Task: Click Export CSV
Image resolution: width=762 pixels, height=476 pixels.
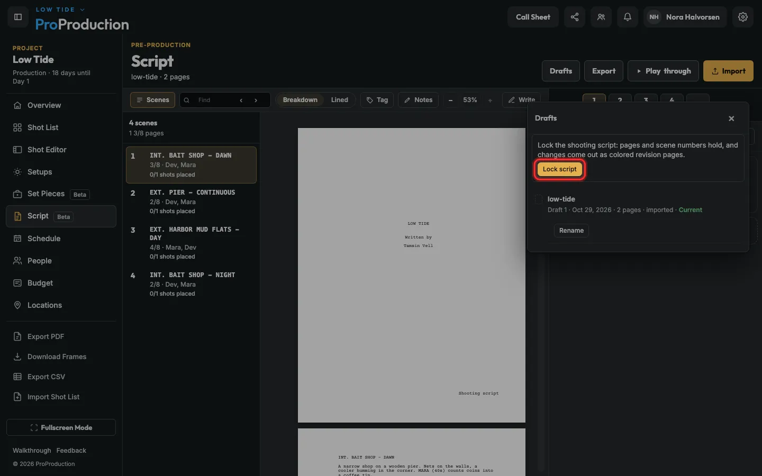Action: pyautogui.click(x=61, y=377)
